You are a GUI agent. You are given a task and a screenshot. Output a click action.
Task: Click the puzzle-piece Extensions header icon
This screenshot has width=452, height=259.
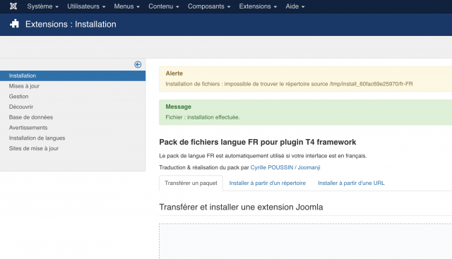(x=14, y=24)
